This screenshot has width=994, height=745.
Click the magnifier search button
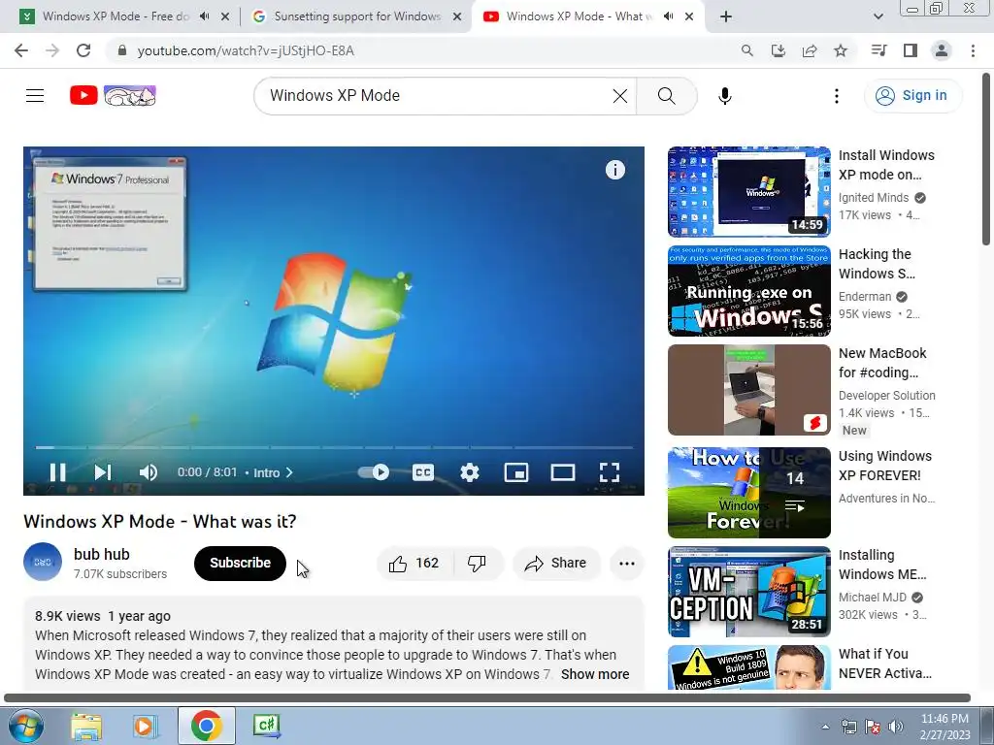coord(666,96)
